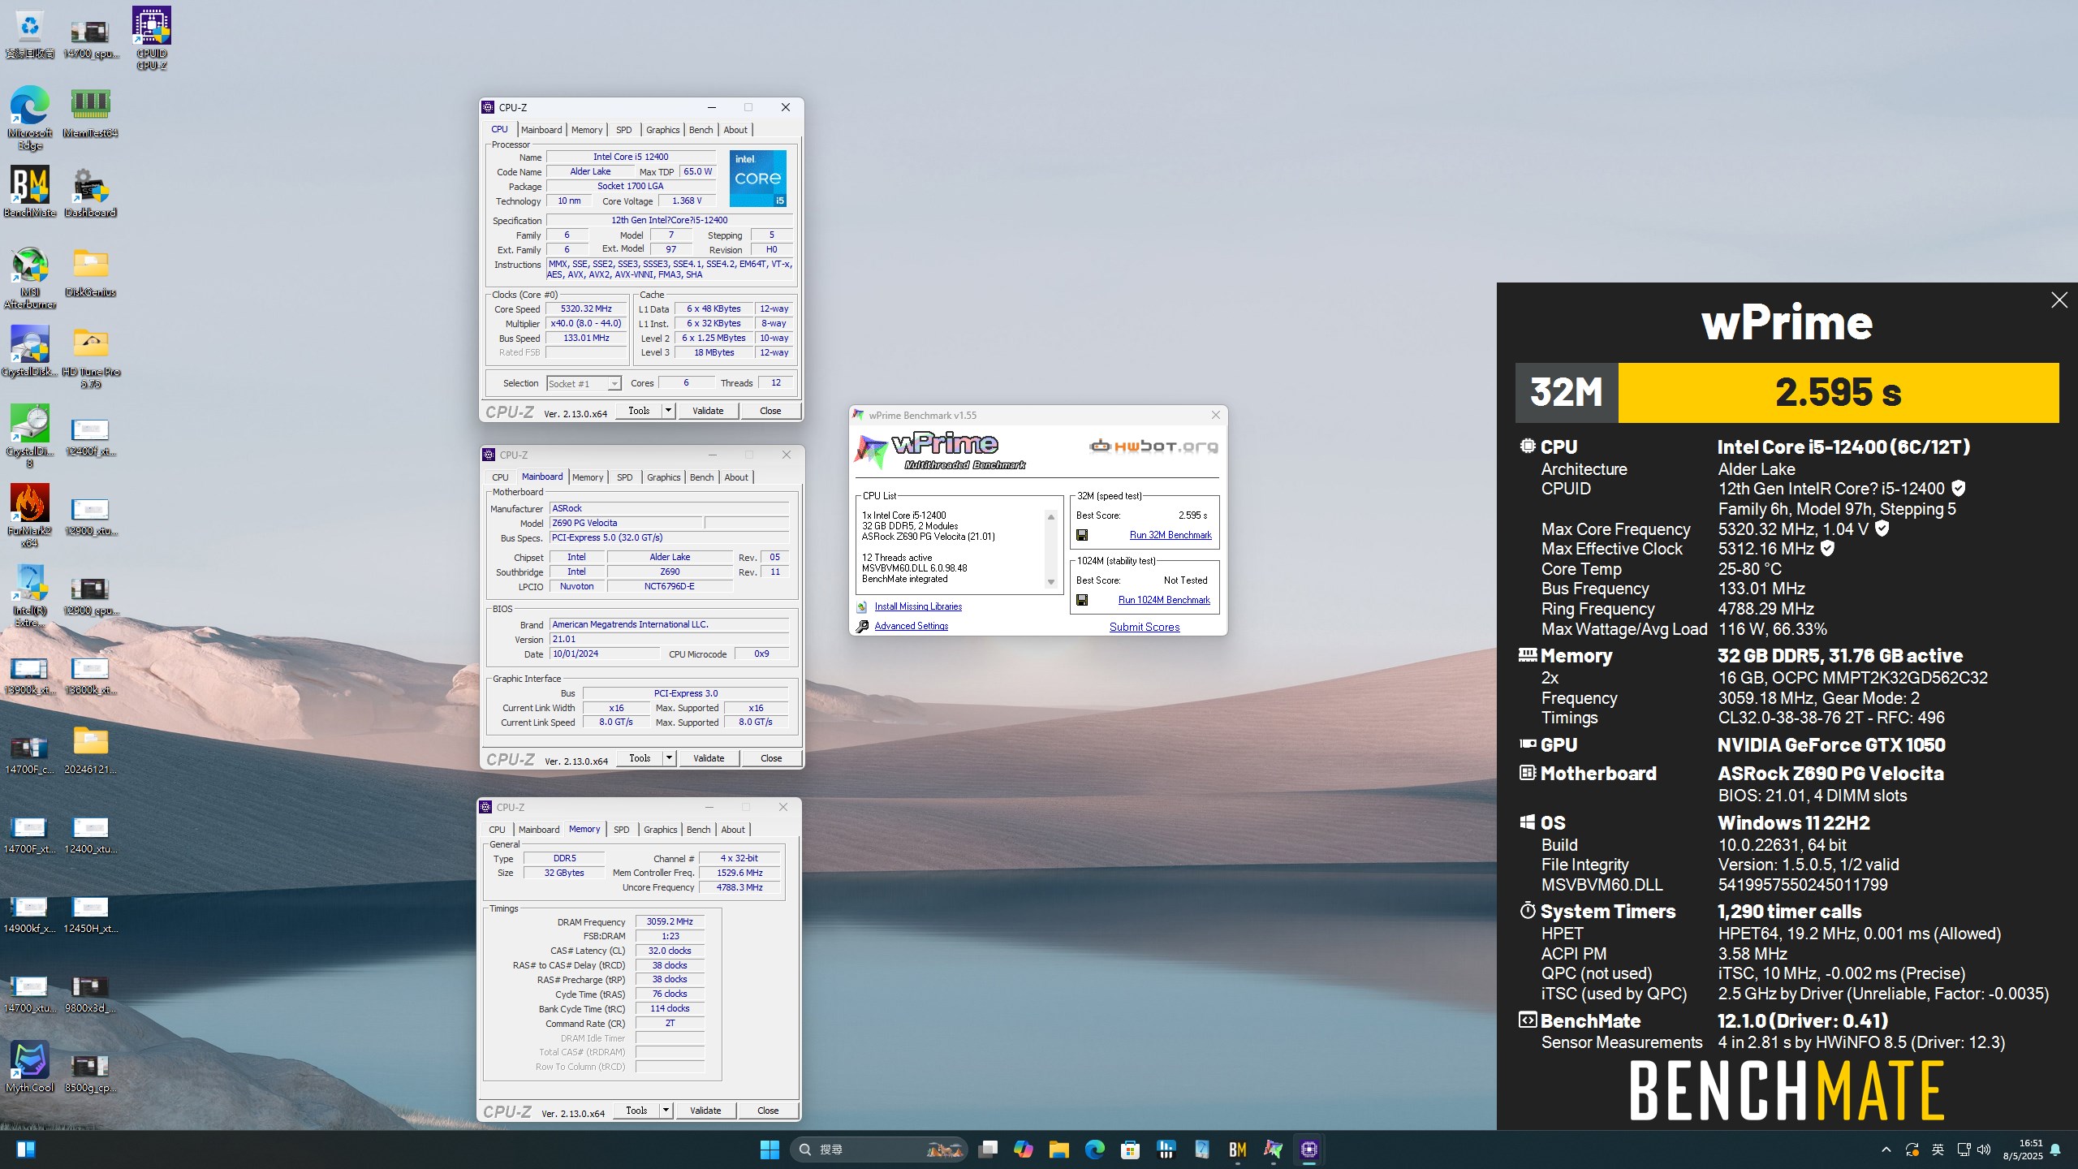Open File Explorer from the taskbar
Image resolution: width=2078 pixels, height=1169 pixels.
[x=1059, y=1150]
